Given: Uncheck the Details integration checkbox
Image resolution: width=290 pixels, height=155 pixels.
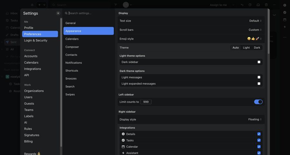Looking at the screenshot, I should [259, 134].
